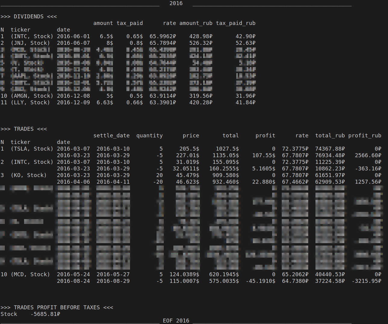Click INTC price 32.0511$

tap(186, 169)
